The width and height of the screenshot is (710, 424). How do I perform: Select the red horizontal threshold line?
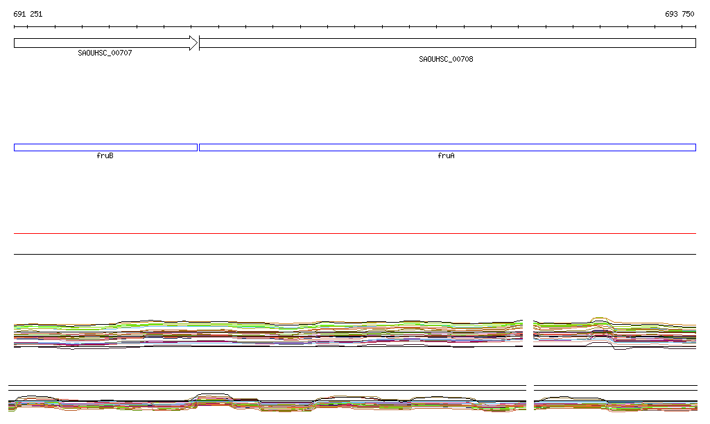tap(355, 234)
